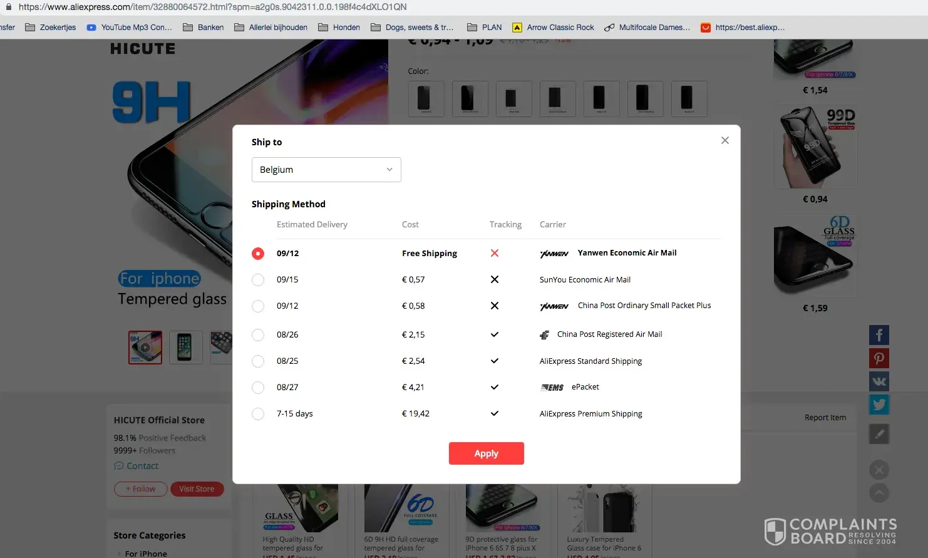Click the Visit Store button
The height and width of the screenshot is (558, 928).
pyautogui.click(x=197, y=489)
